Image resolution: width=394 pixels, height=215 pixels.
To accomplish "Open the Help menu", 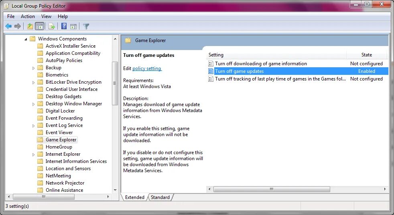I will coord(63,16).
